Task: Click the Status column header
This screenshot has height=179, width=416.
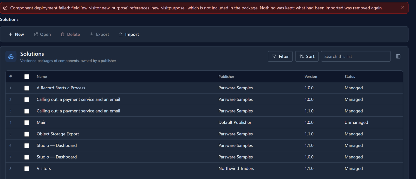Action: pyautogui.click(x=350, y=77)
